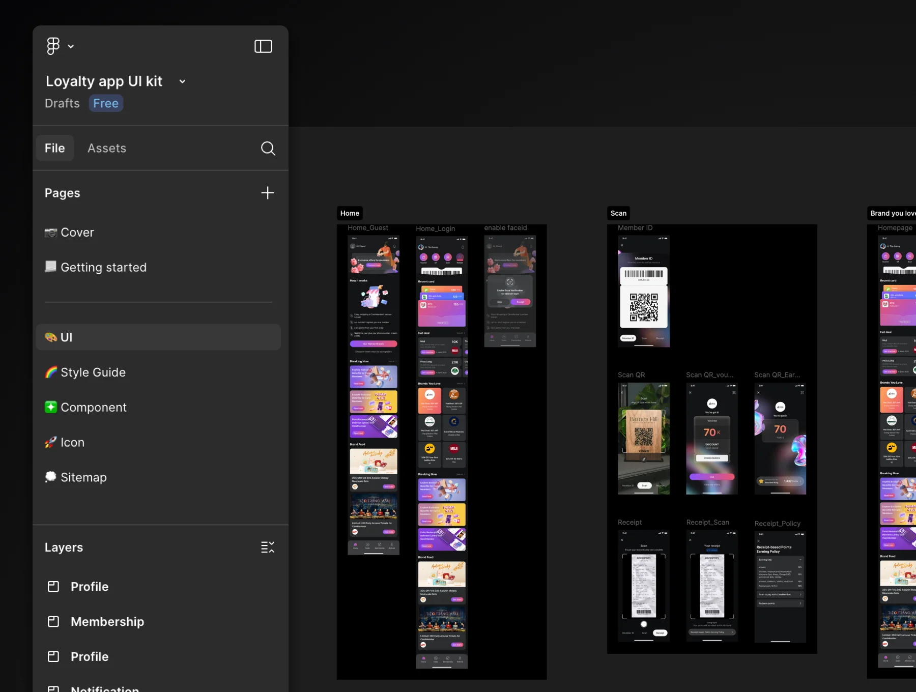The image size is (916, 692).
Task: Open the Icon page
Action: coord(158,443)
